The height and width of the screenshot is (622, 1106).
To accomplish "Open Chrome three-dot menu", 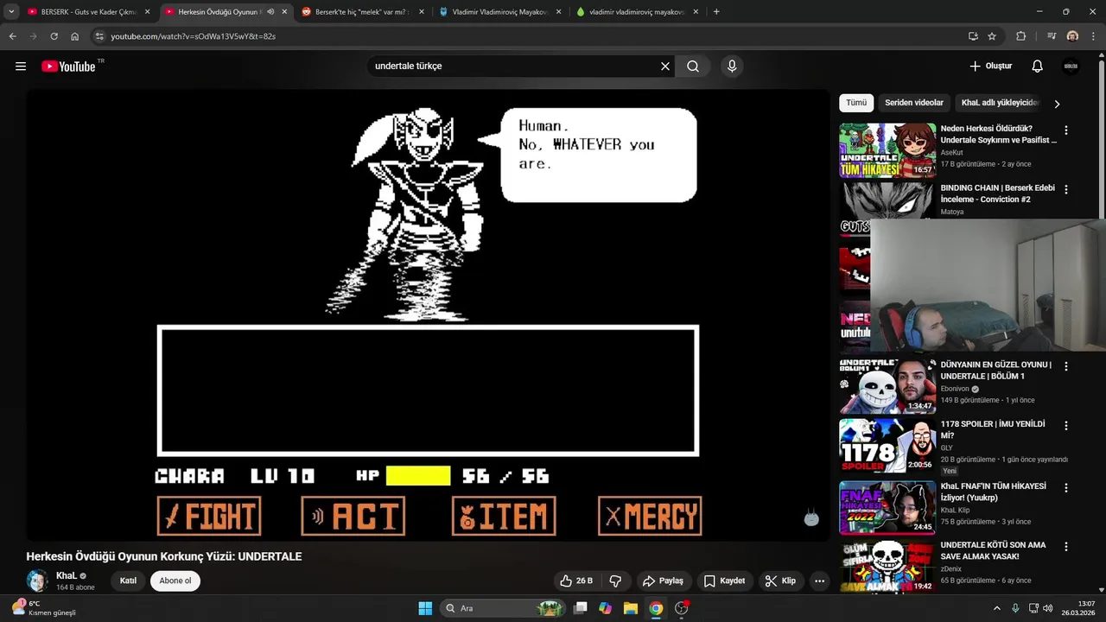I will [1093, 36].
